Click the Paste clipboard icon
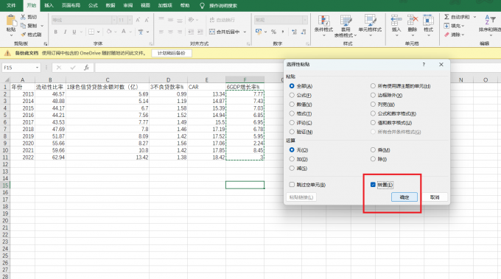Viewport: 501px width, 279px height. 11,21
